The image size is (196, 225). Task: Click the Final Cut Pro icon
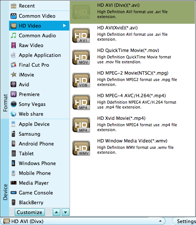point(14,65)
